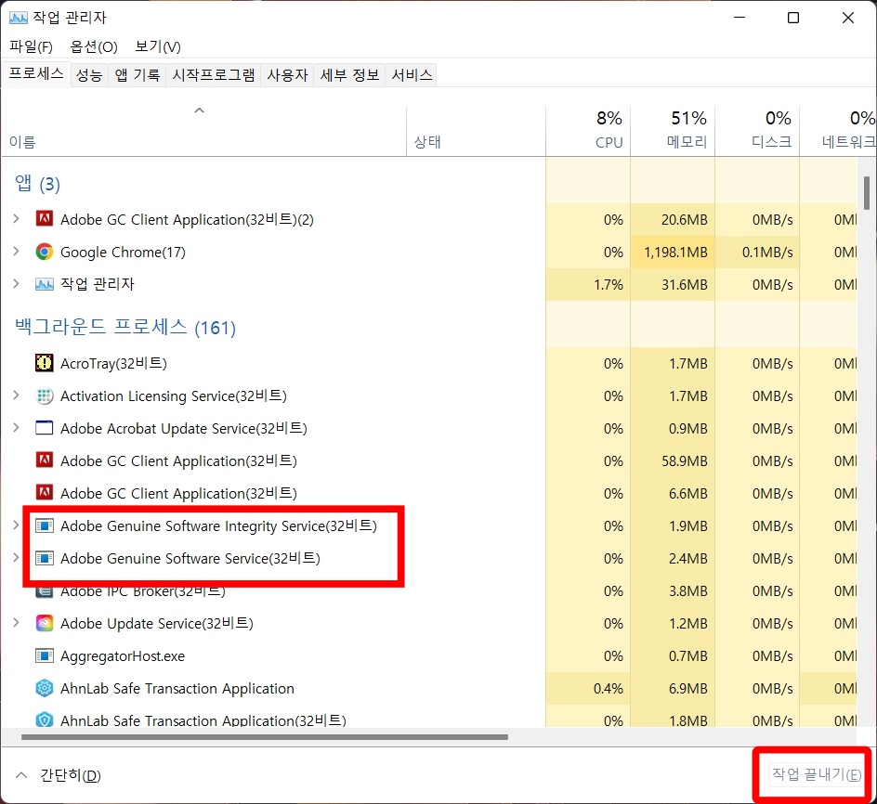Screen dimensions: 877x804
Task: Click the Adobe Genuine Software Integrity Service icon
Action: (45, 525)
